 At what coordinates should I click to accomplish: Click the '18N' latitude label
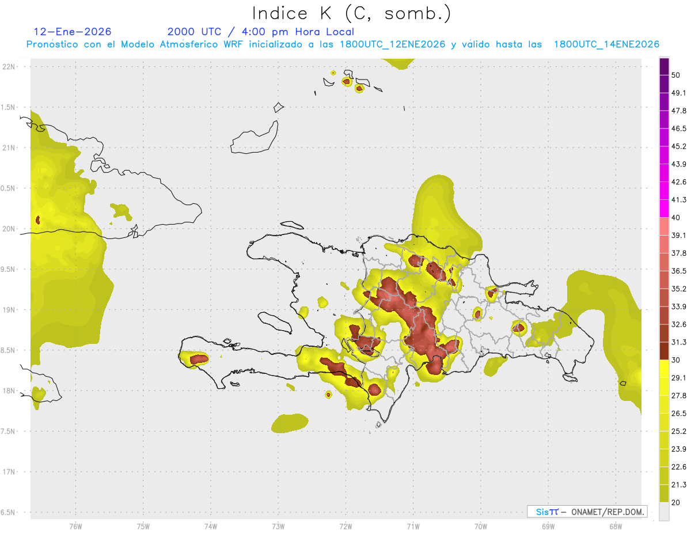click(x=9, y=391)
